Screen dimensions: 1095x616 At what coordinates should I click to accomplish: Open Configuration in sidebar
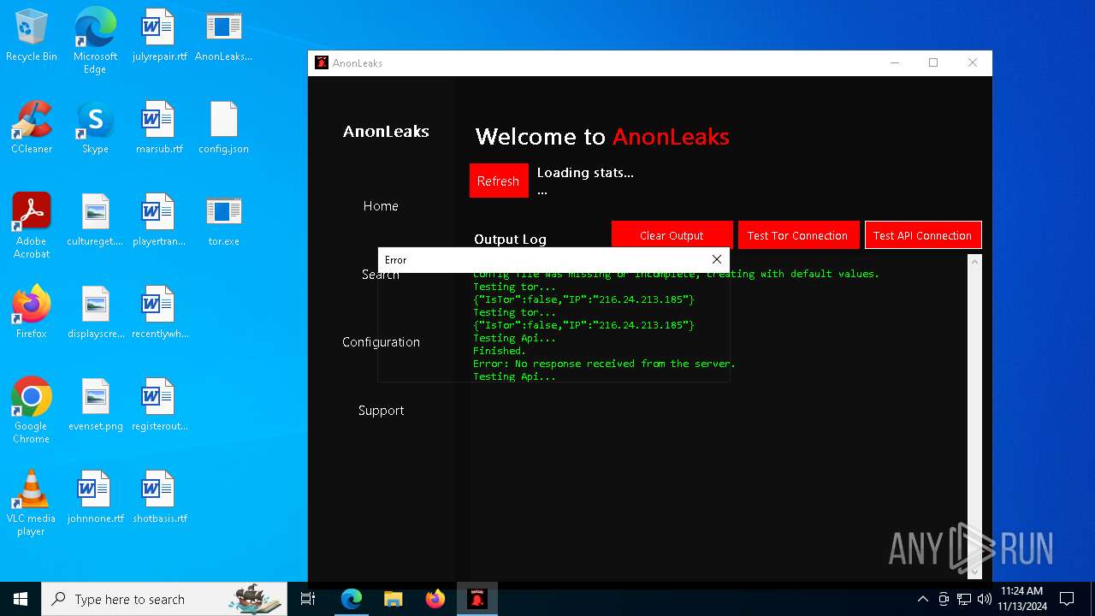pyautogui.click(x=381, y=341)
